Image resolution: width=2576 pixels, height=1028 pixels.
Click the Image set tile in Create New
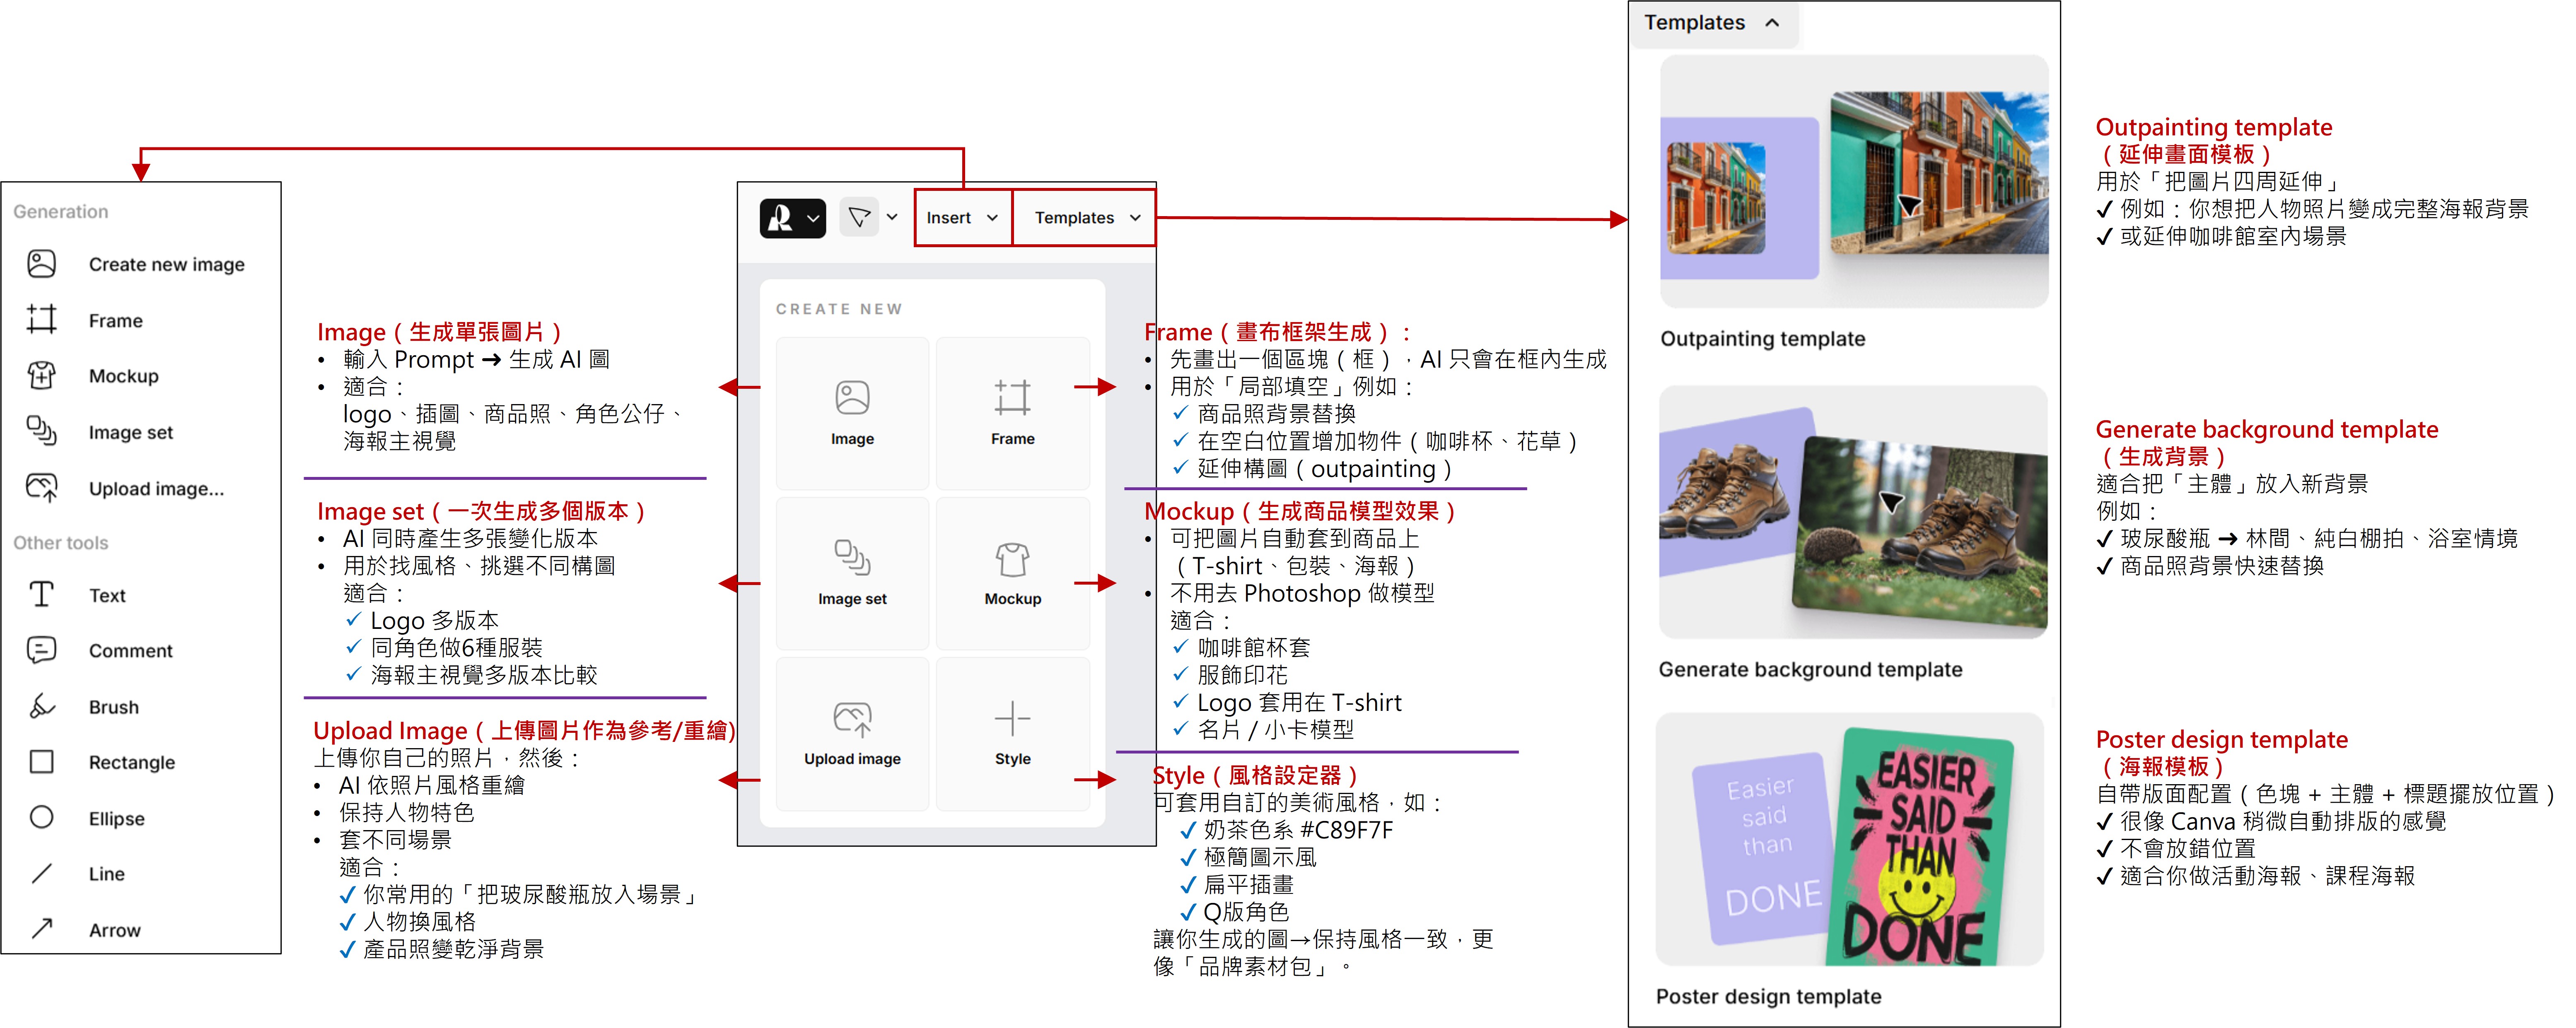852,573
